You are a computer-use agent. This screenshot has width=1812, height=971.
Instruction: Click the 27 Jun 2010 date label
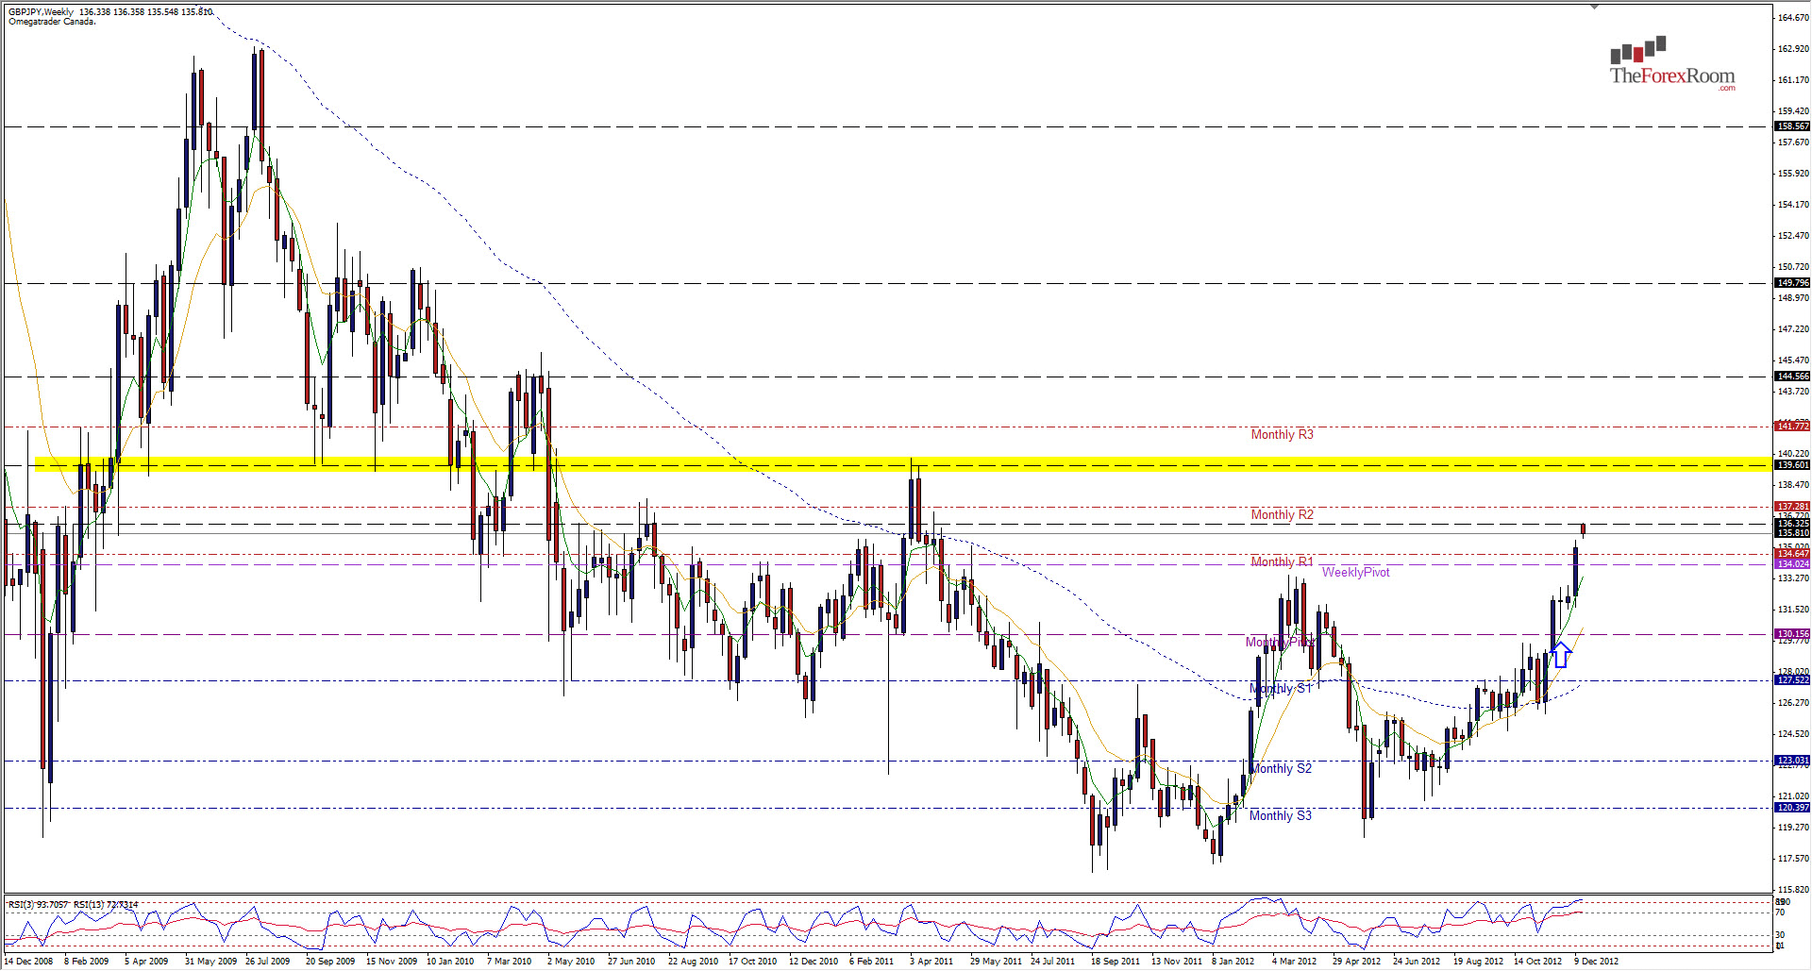631,962
